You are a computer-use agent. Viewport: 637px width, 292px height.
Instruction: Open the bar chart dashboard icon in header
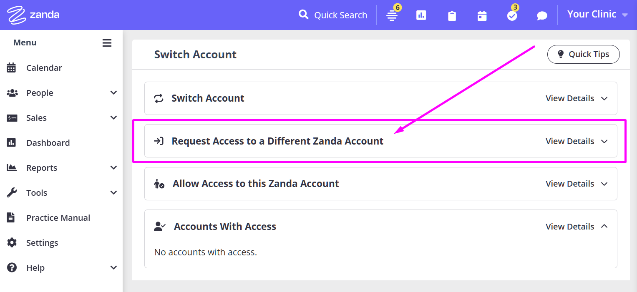coord(421,16)
